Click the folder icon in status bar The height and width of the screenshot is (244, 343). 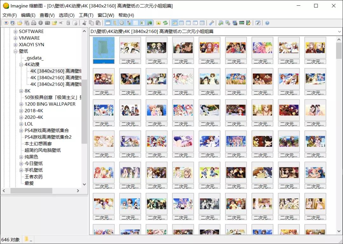coord(26,239)
